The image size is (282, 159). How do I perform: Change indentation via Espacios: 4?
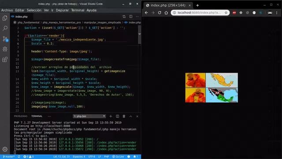79,157
